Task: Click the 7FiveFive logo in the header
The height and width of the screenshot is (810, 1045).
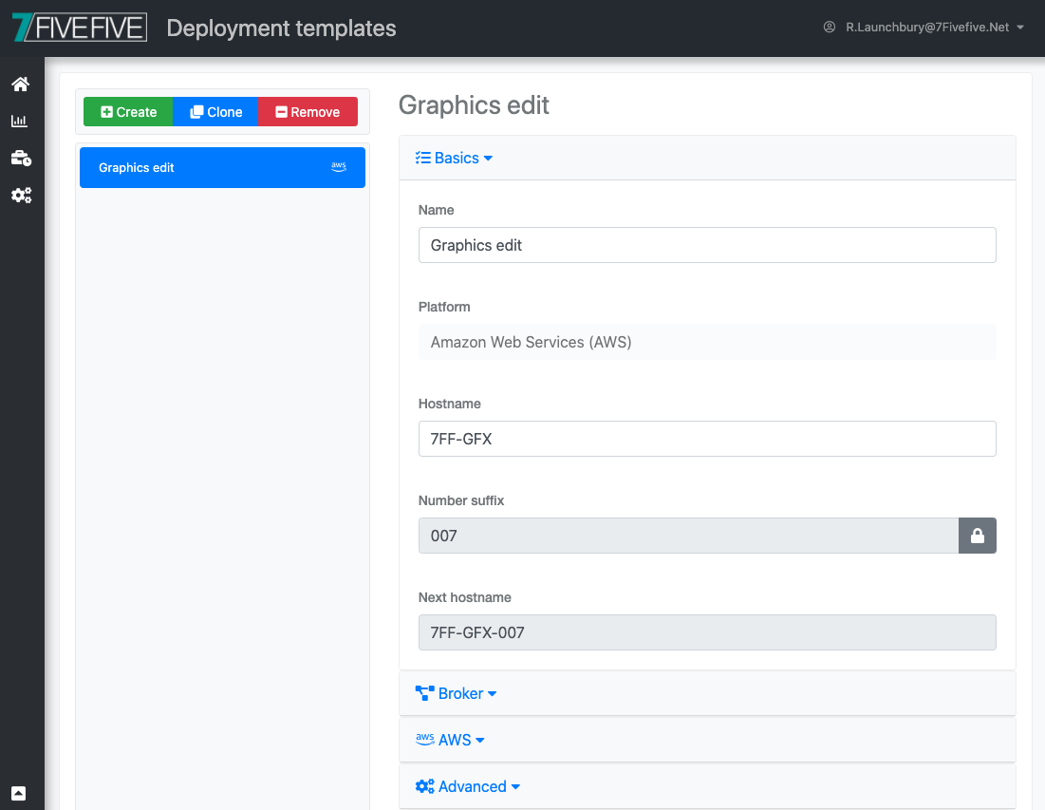Action: pyautogui.click(x=79, y=27)
